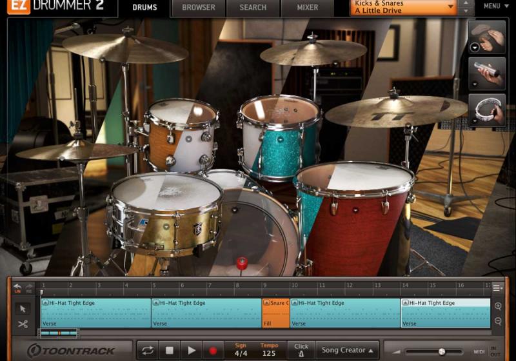Screen dimensions: 516x361
Task: Open the Kicks & Snares preset dropdown
Action: tap(404, 7)
